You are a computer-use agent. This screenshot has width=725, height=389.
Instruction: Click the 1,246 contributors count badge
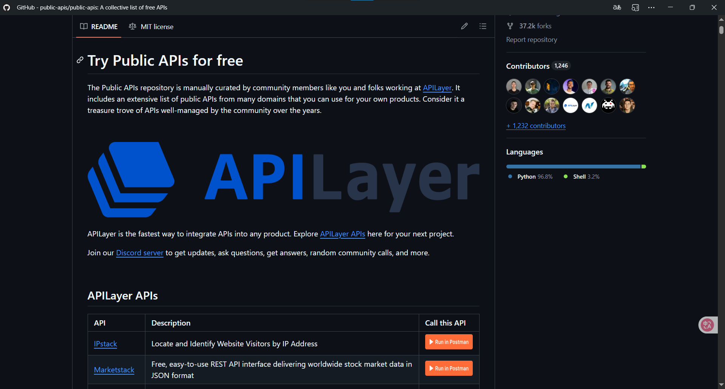[x=561, y=66]
